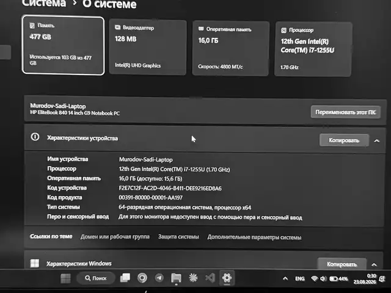This screenshot has width=391, height=293.
Task: Open the Оперативная память 16,0 ГБ card
Action: coord(231,49)
